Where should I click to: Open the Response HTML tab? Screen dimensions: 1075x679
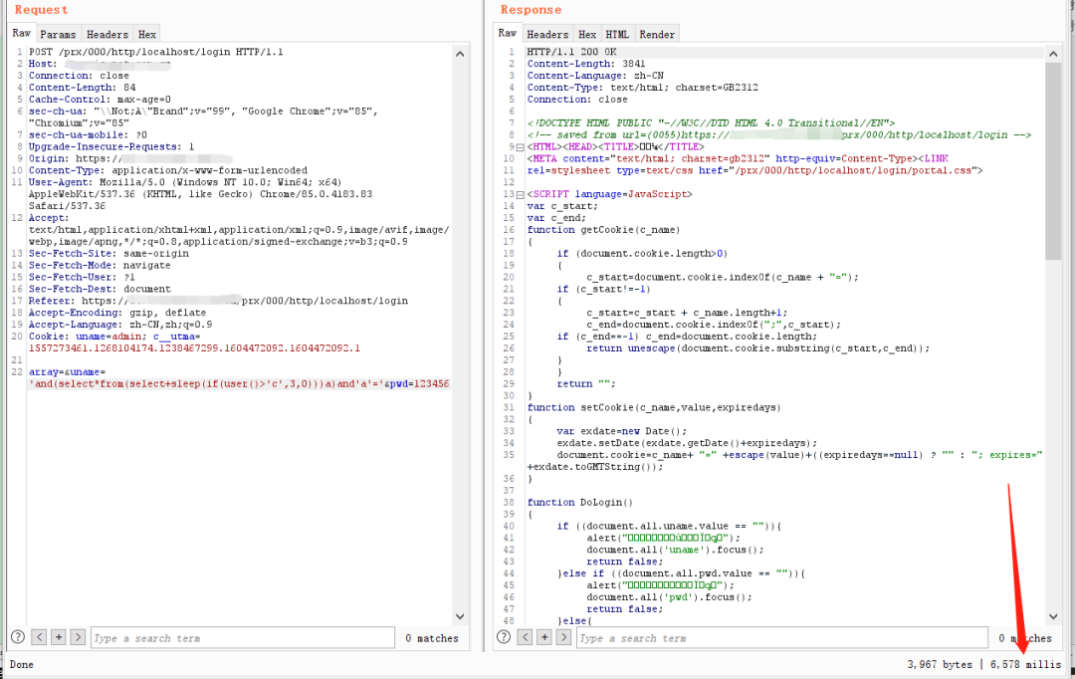pos(617,34)
